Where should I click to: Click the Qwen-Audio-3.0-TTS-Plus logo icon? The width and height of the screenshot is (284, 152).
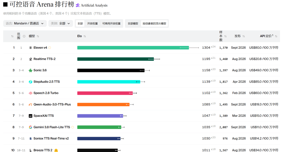31,105
